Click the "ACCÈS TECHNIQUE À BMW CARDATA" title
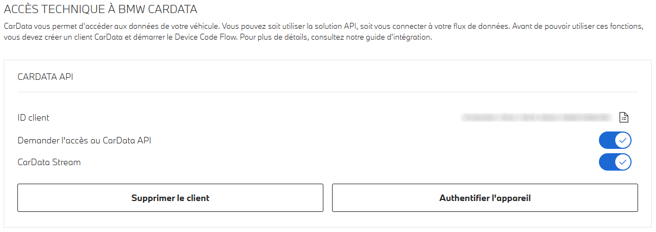Viewport: 656px width, 232px height. (101, 9)
